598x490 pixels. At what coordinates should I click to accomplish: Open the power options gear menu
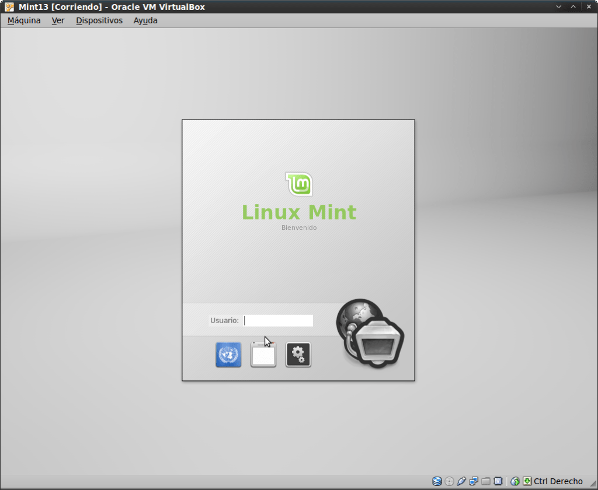[x=298, y=355]
